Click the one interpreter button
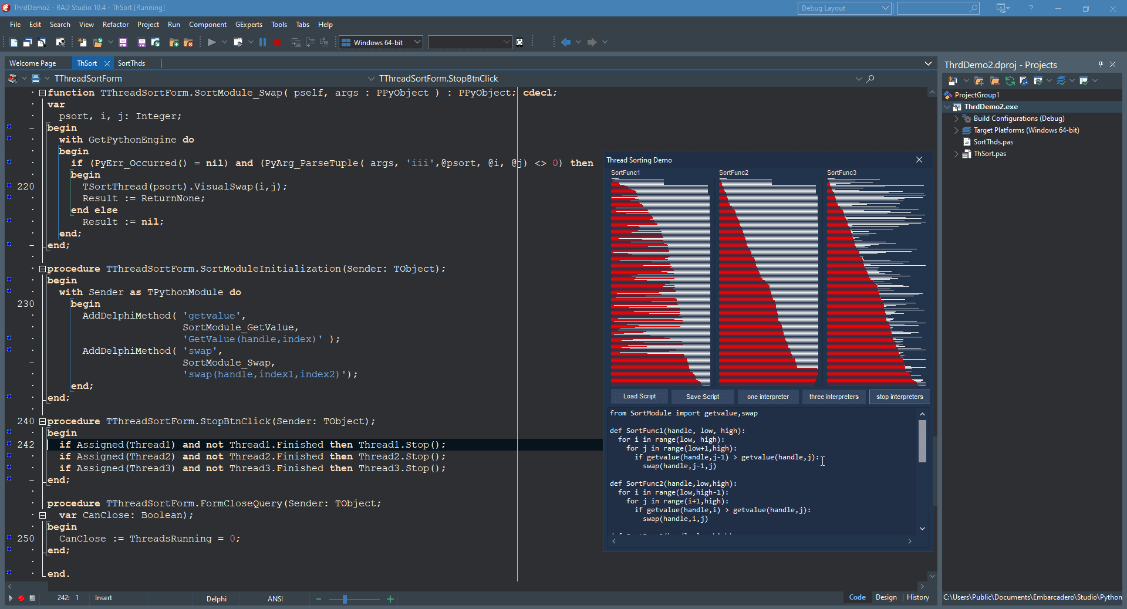 pyautogui.click(x=768, y=397)
